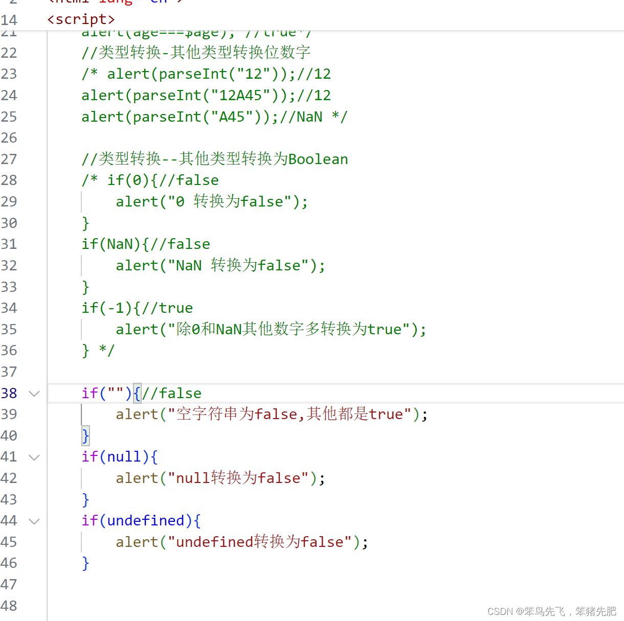The height and width of the screenshot is (621, 624).
Task: Collapse the code block at line 38
Action: (x=34, y=393)
